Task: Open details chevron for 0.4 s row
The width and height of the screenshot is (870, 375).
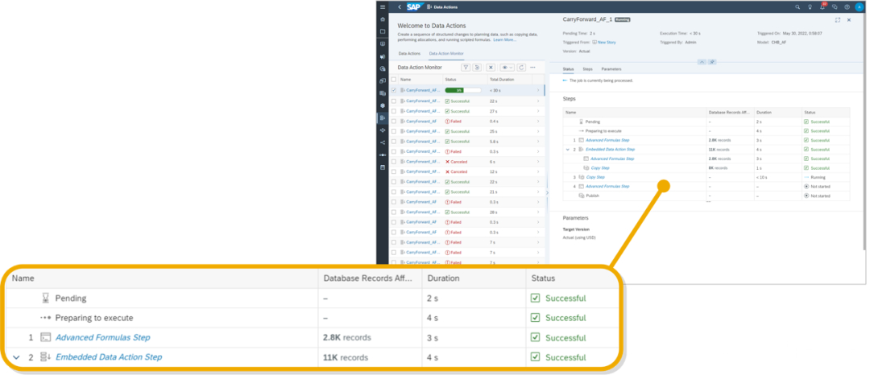Action: tap(537, 121)
